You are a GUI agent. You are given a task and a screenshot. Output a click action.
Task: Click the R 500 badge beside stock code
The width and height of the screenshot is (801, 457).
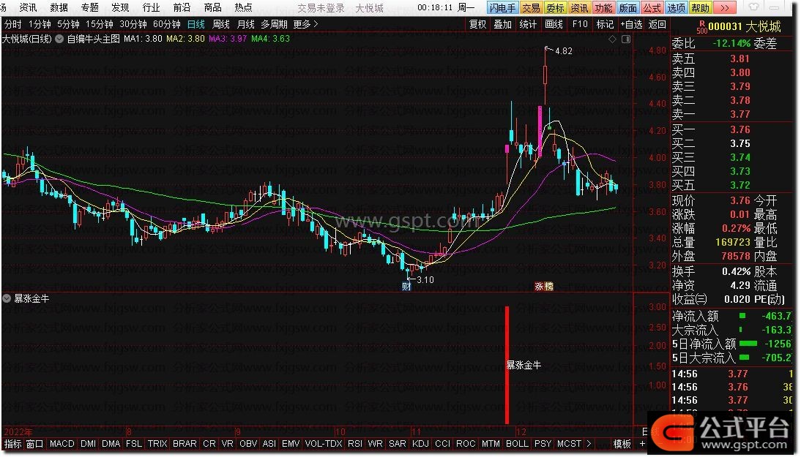[x=702, y=27]
